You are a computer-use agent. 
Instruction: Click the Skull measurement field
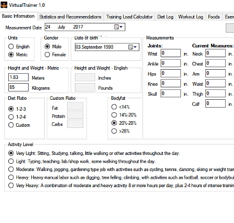(x=171, y=93)
